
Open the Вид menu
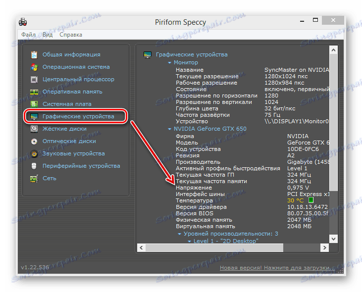[x=48, y=35]
